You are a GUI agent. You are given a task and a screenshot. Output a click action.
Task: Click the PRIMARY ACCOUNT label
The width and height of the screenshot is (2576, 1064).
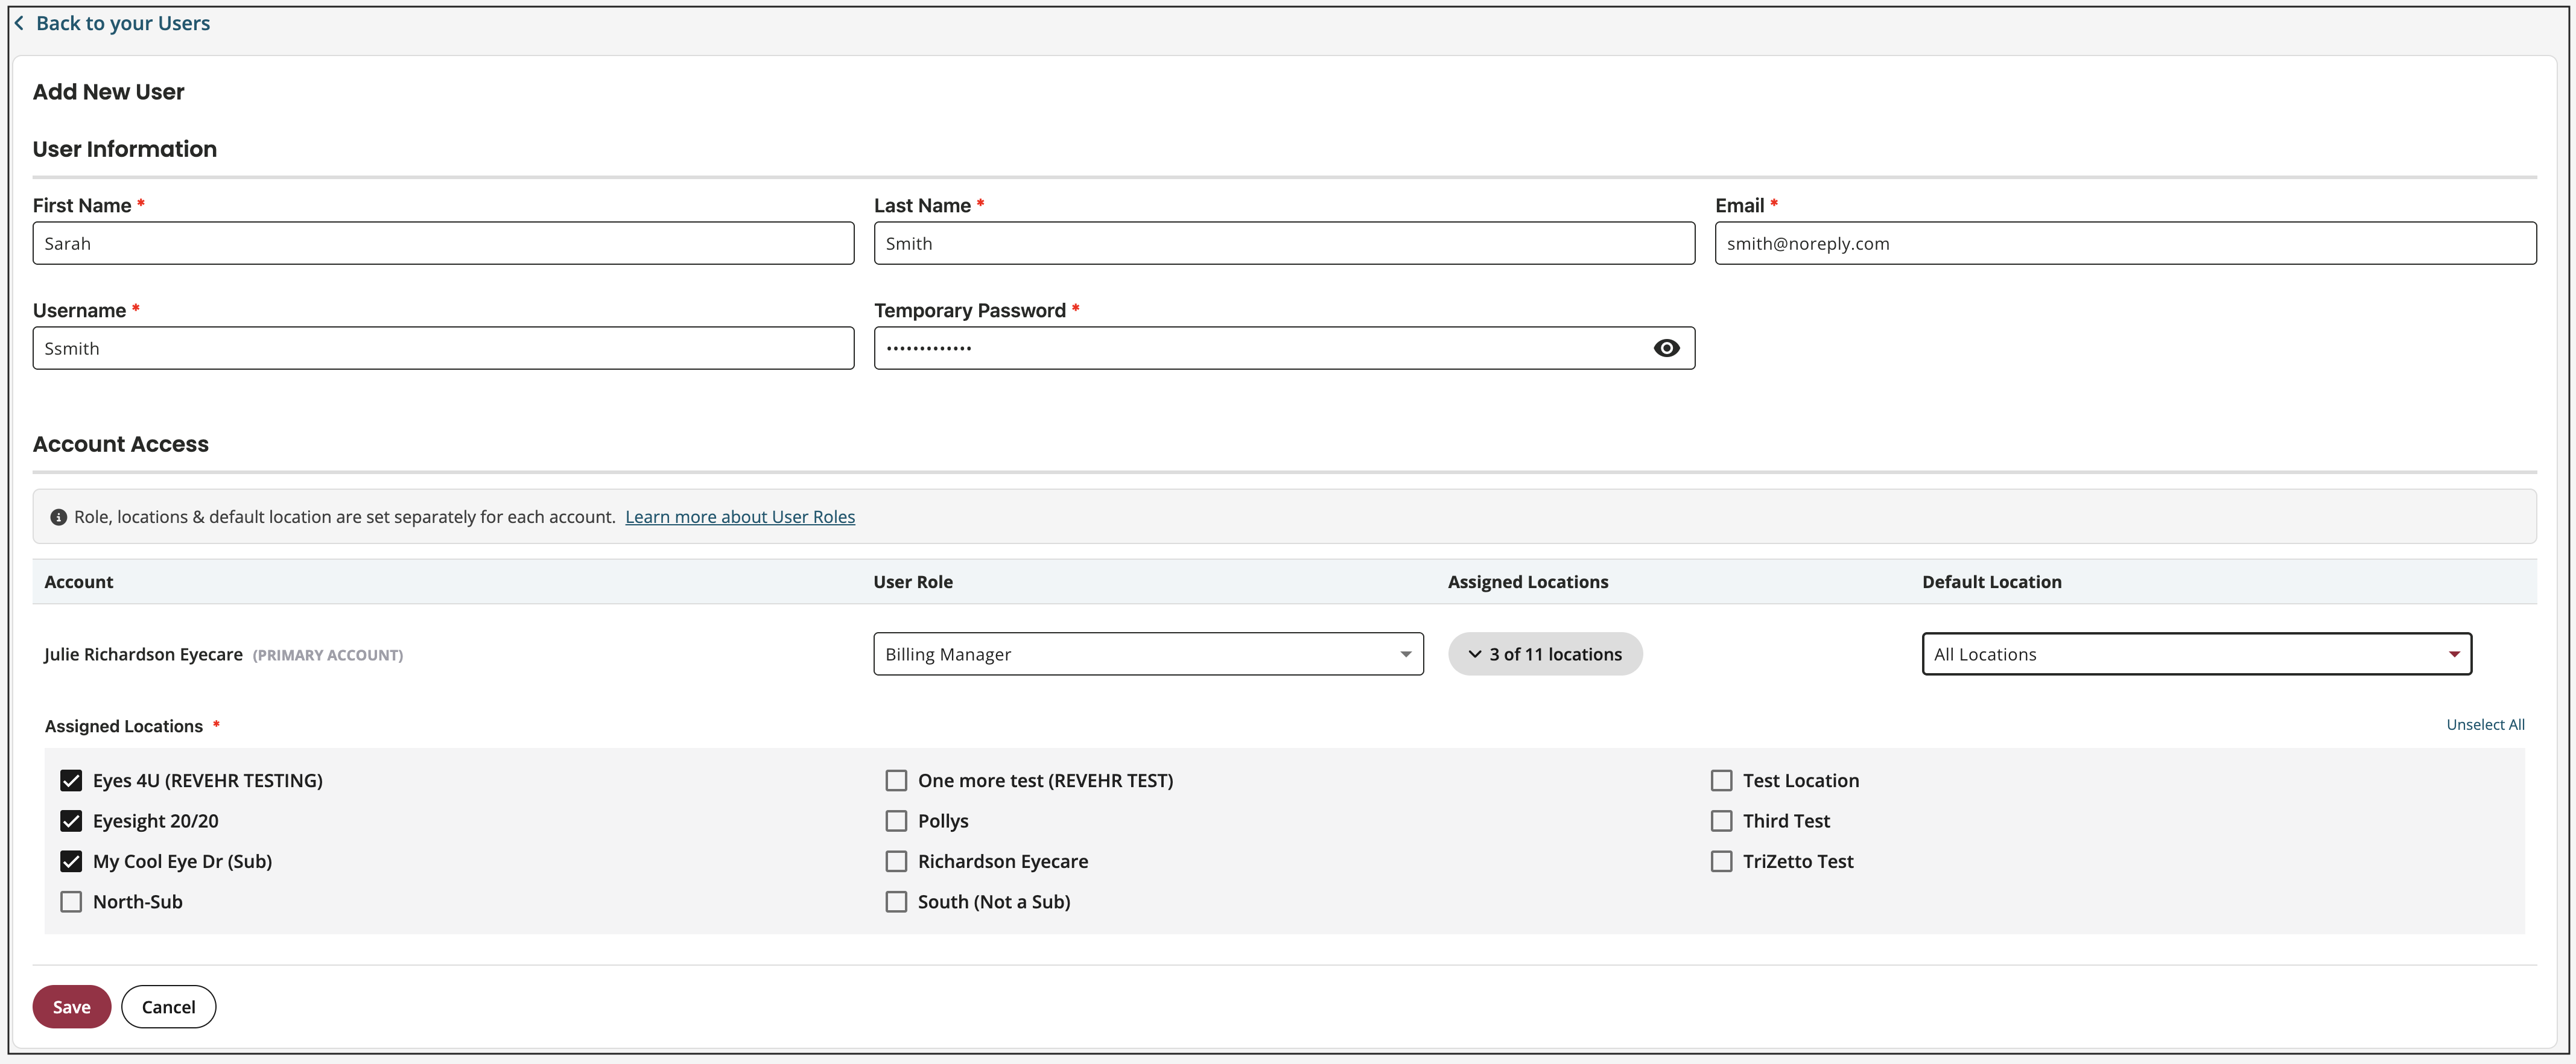328,655
